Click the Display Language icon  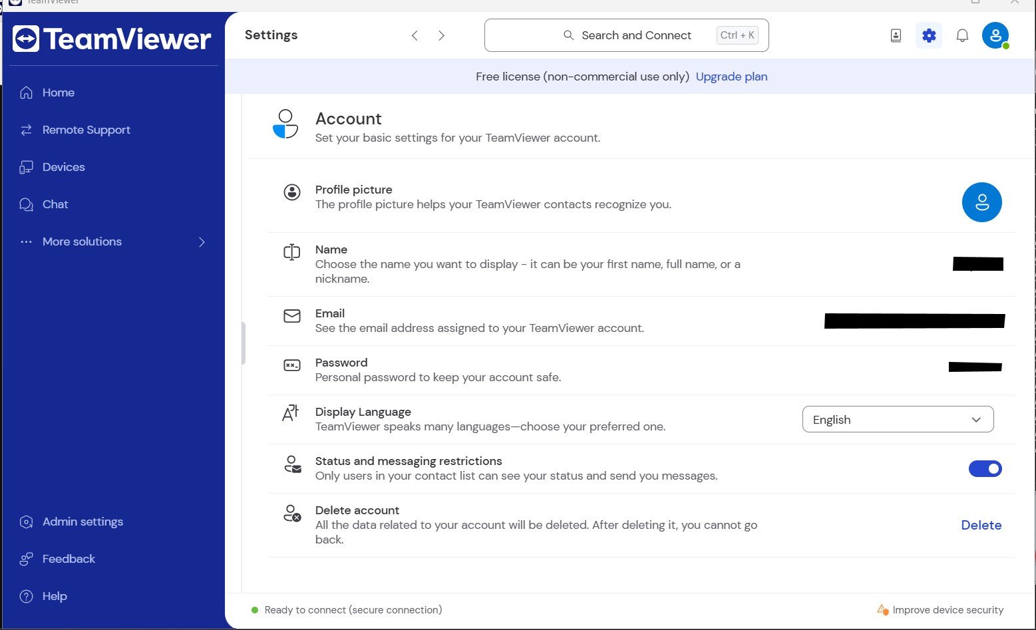[291, 414]
